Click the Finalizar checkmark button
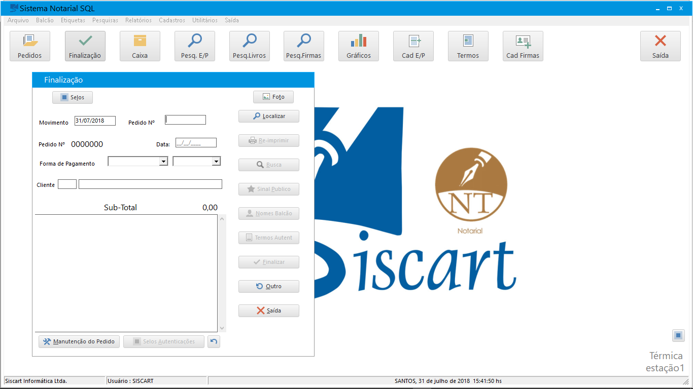693x389 pixels. (269, 262)
